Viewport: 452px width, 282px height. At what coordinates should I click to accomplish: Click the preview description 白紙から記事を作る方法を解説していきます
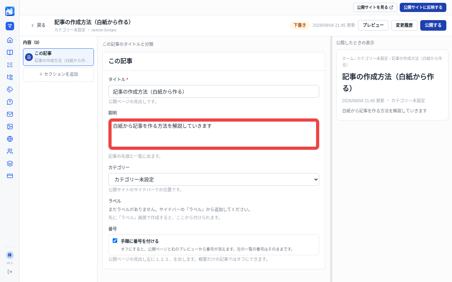[385, 111]
